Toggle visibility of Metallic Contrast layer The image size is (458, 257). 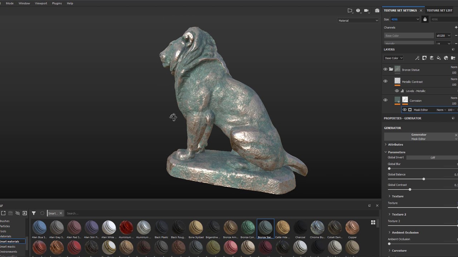385,81
